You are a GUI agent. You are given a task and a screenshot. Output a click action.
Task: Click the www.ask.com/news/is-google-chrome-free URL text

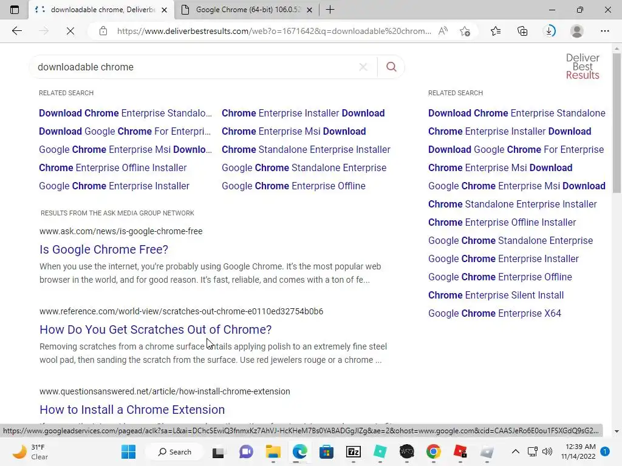tap(121, 231)
